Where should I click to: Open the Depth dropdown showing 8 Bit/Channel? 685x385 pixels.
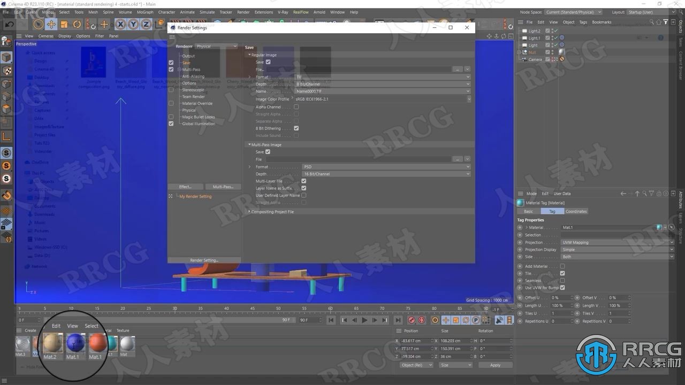coord(383,84)
